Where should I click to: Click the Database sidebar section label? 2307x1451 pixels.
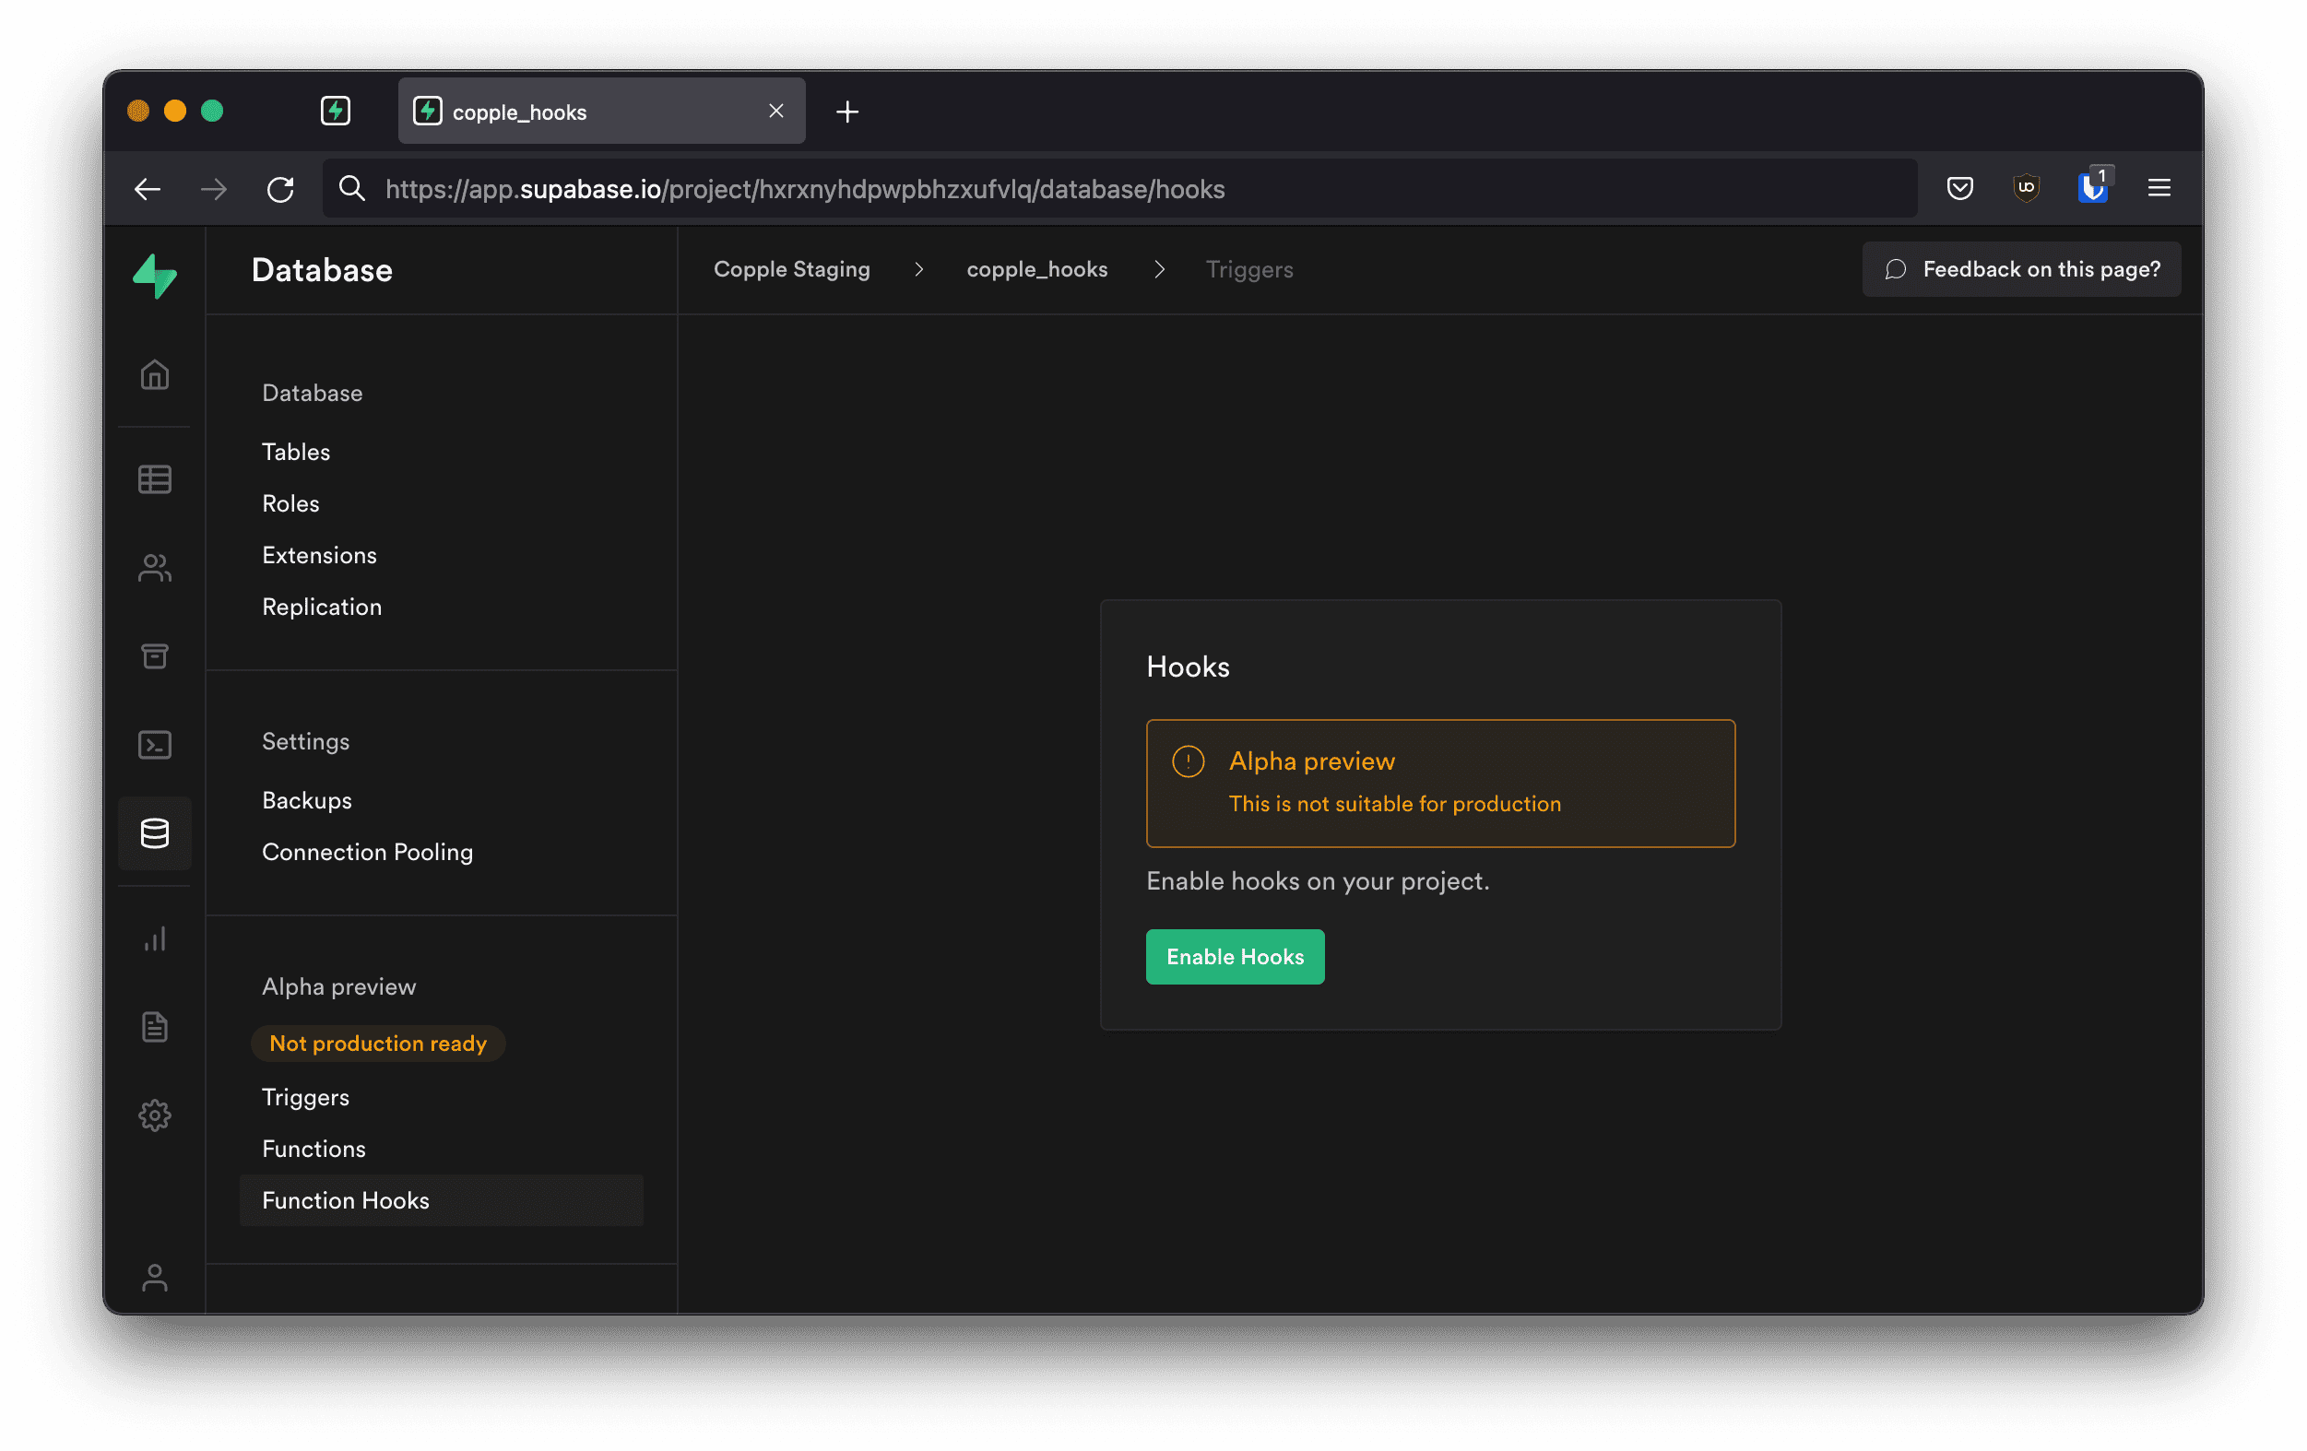pyautogui.click(x=313, y=393)
